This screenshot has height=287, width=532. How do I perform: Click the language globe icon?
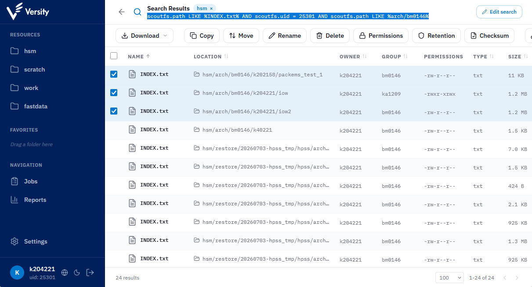pos(65,273)
